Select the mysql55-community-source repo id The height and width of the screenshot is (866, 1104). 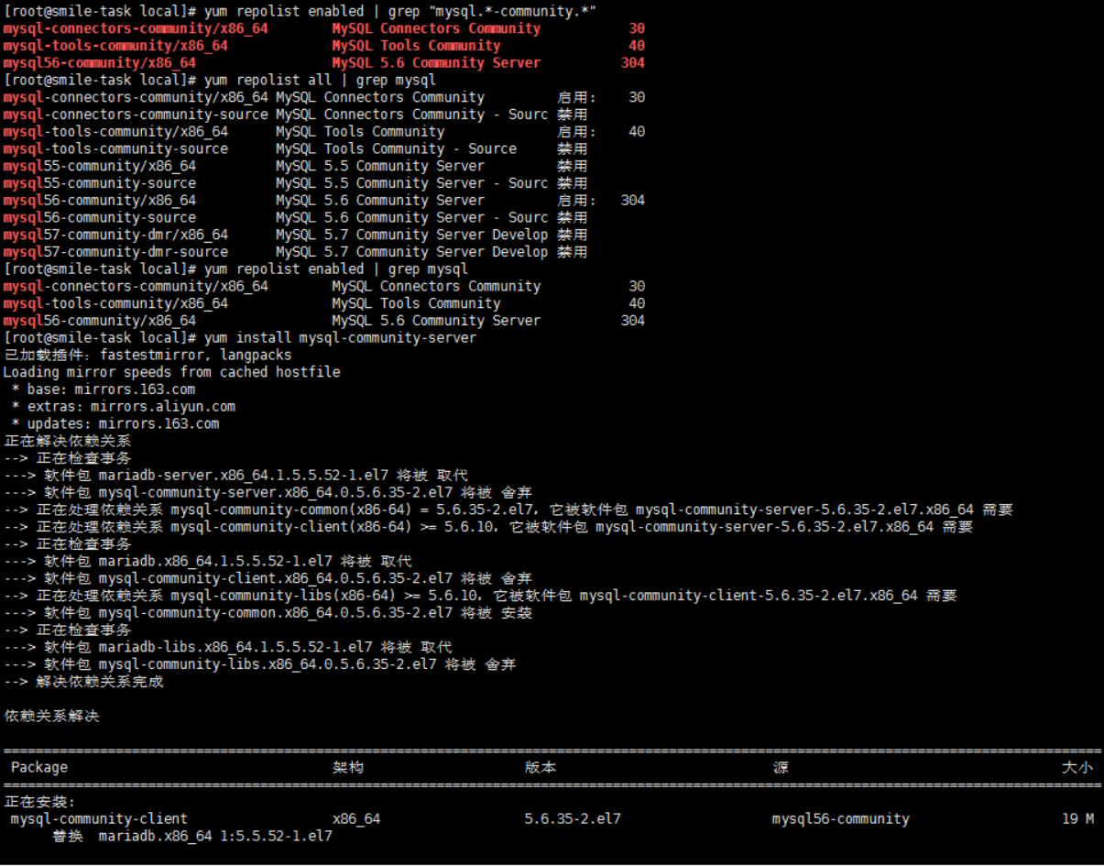(99, 183)
